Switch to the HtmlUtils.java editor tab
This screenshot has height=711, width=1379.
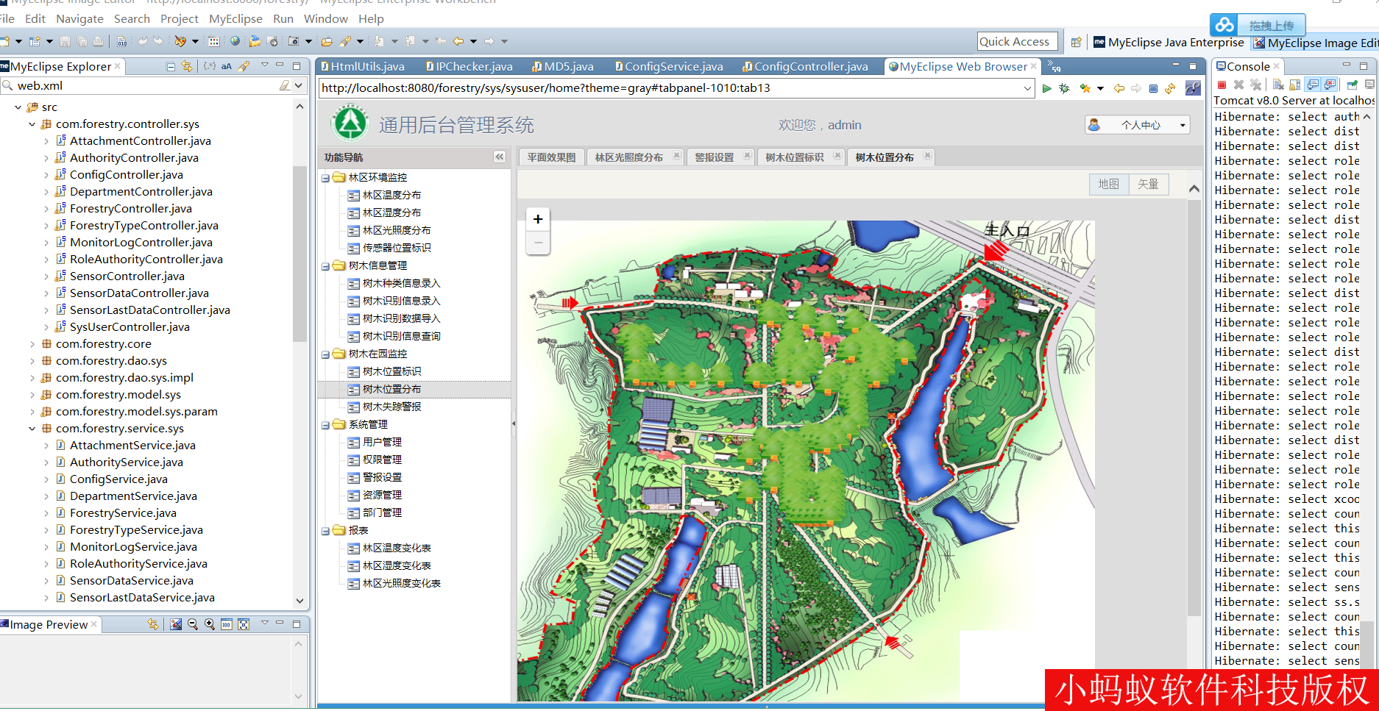pos(363,67)
